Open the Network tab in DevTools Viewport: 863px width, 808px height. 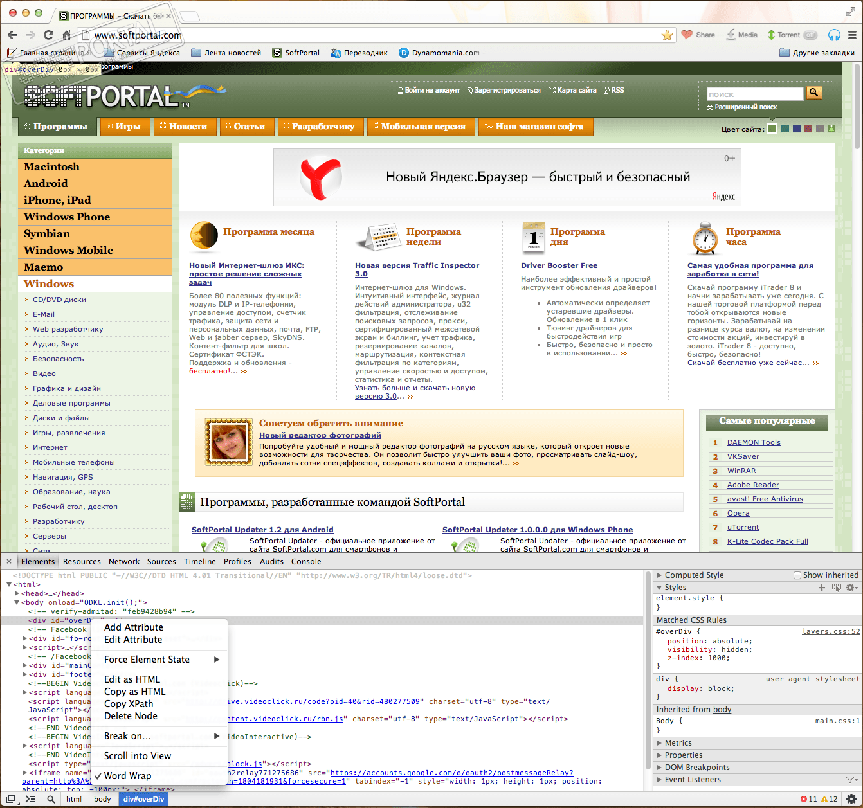click(124, 562)
